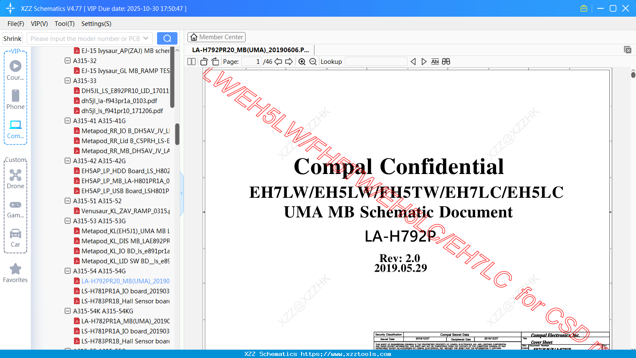Viewport: 636px width, 358px height.
Task: Click the Abi whole-word match icon
Action: coord(435,62)
